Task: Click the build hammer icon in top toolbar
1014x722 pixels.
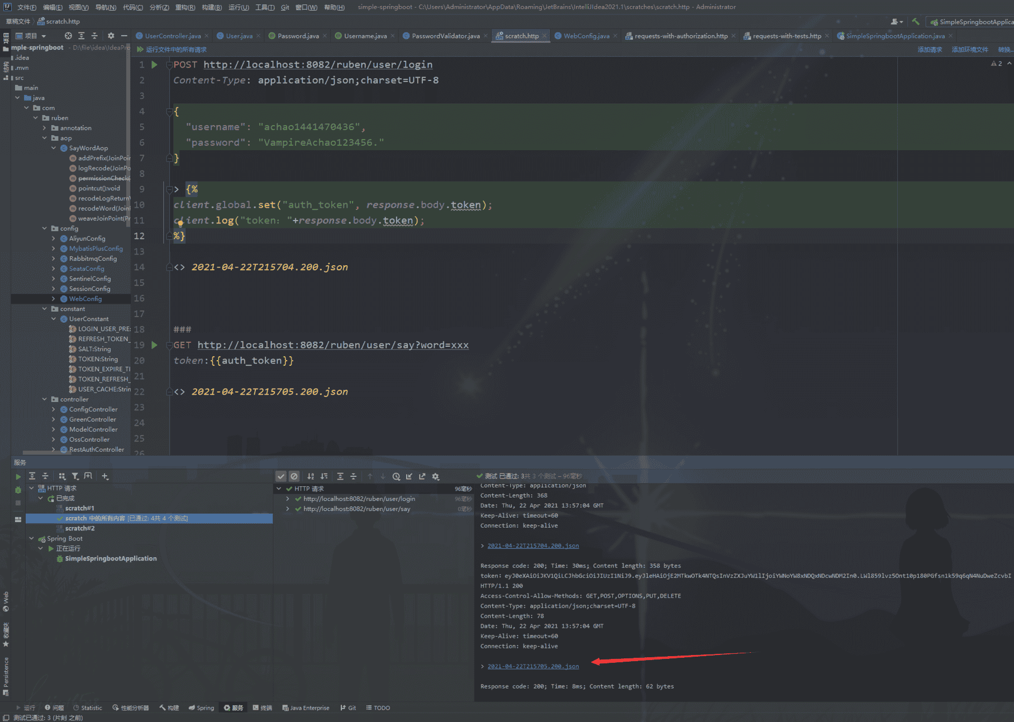Action: click(x=915, y=22)
